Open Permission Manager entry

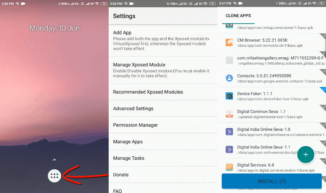(163, 125)
